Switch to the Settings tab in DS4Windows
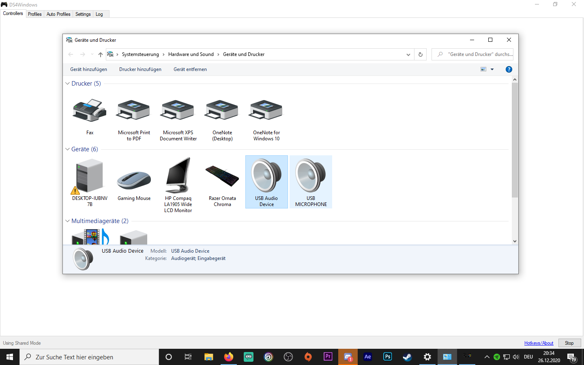584x365 pixels. click(x=83, y=14)
